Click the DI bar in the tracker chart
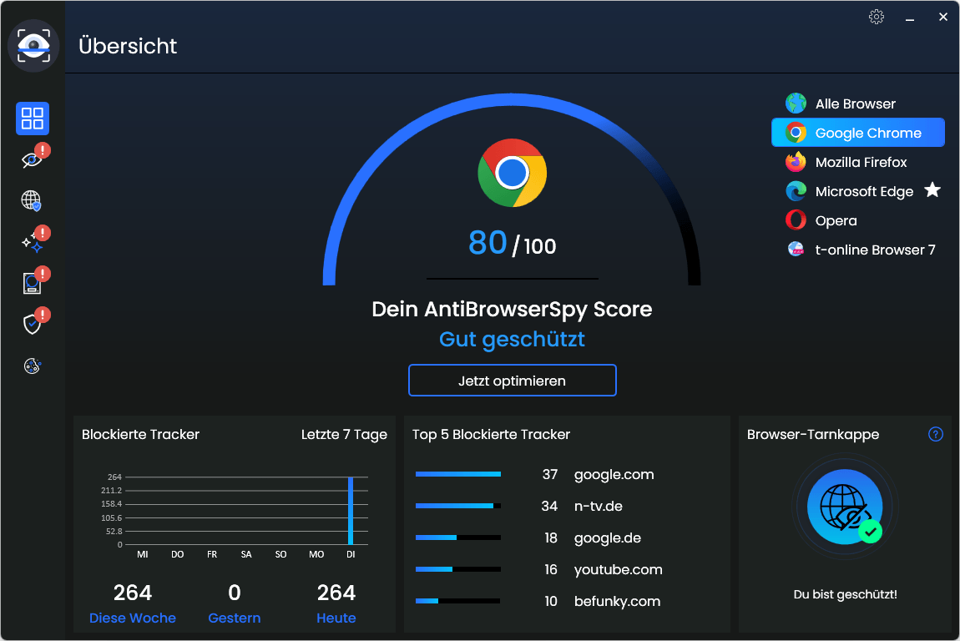Image resolution: width=960 pixels, height=641 pixels. (351, 509)
